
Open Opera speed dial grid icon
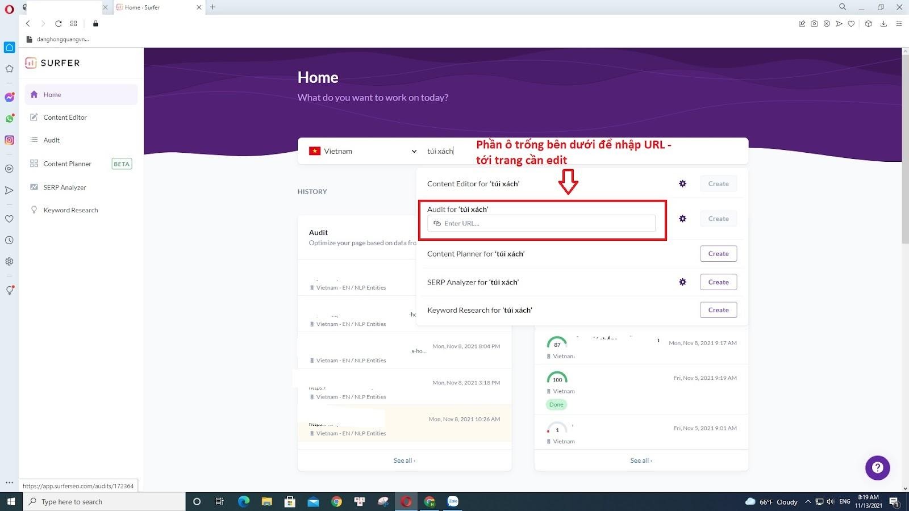[x=74, y=24]
